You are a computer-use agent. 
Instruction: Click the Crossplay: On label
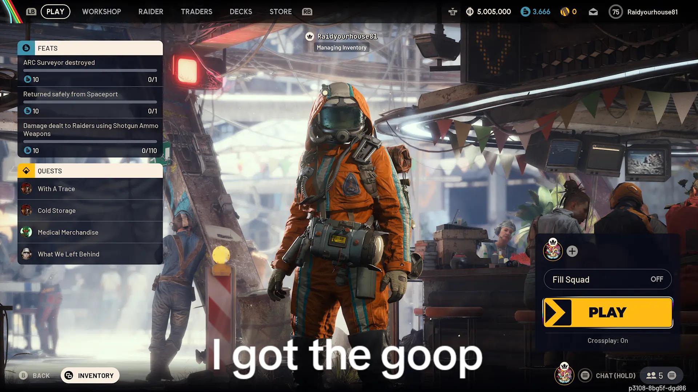coord(607,340)
